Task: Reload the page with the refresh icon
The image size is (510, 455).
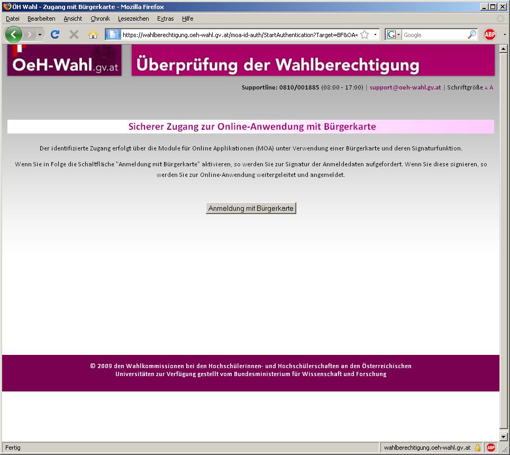Action: (x=54, y=35)
